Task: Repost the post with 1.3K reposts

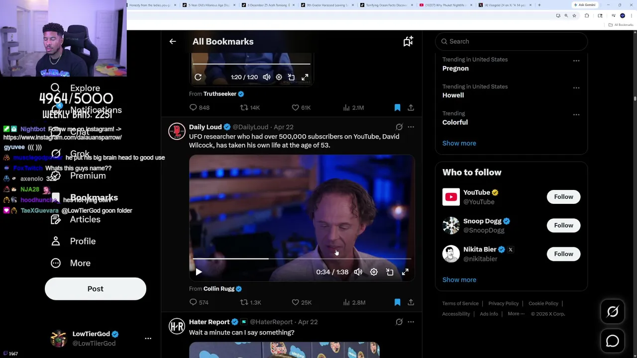Action: click(x=250, y=302)
